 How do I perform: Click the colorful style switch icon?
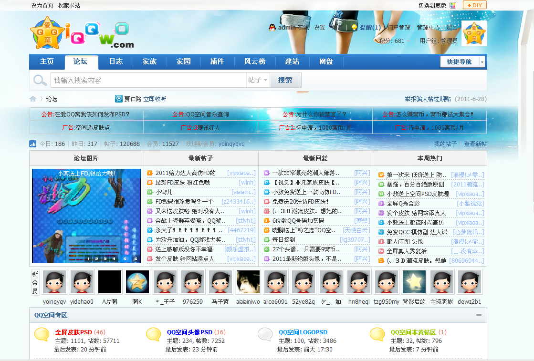[x=453, y=5]
